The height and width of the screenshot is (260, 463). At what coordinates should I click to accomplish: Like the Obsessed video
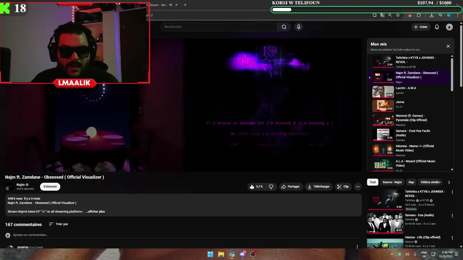[x=256, y=187]
